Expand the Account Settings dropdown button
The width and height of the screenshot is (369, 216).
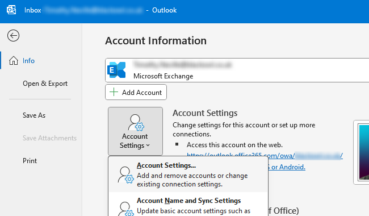(135, 131)
